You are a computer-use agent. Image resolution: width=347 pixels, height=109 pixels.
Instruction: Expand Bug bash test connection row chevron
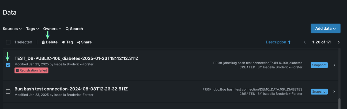[334, 92]
